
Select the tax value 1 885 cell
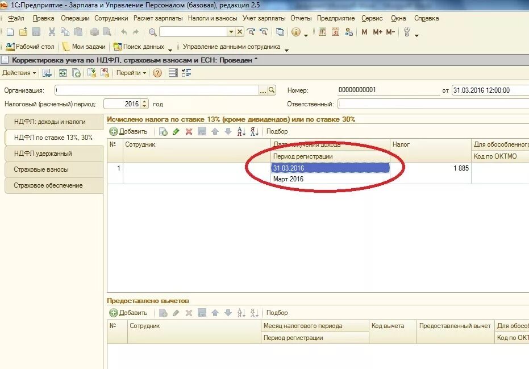point(431,168)
